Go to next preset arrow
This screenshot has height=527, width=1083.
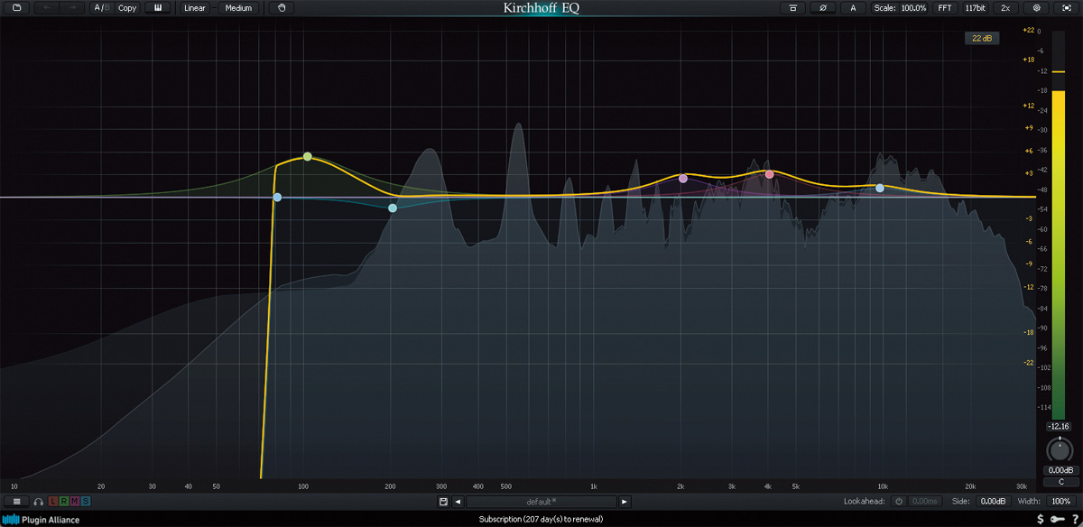click(x=625, y=502)
